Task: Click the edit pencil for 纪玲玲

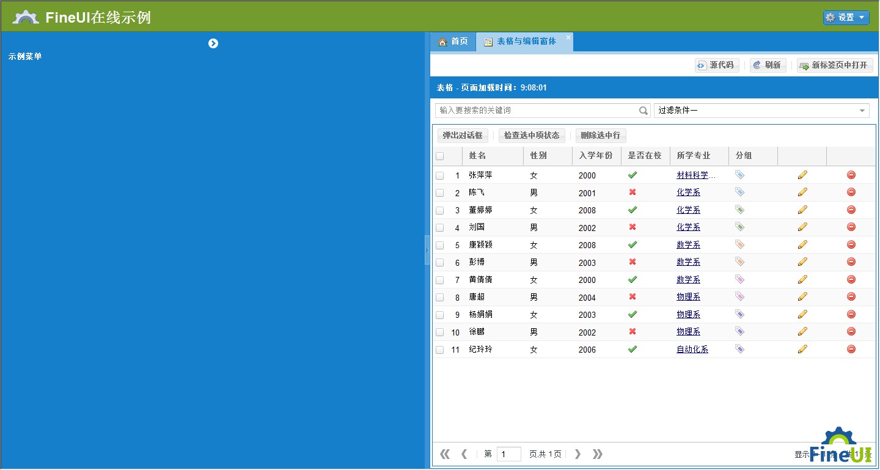Action: pyautogui.click(x=802, y=349)
